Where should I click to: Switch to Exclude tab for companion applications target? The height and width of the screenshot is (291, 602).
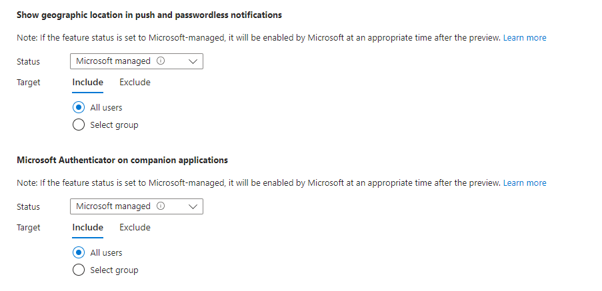[135, 228]
